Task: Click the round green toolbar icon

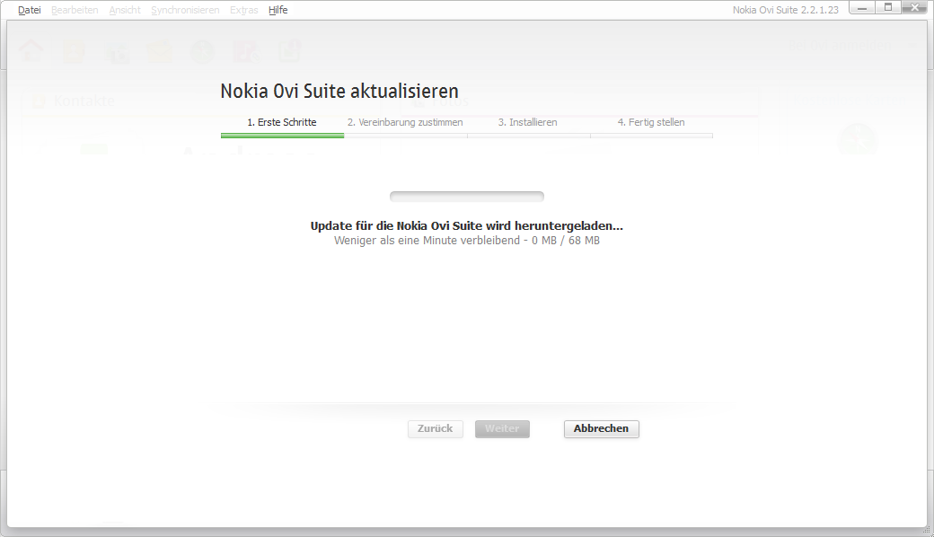Action: click(203, 52)
